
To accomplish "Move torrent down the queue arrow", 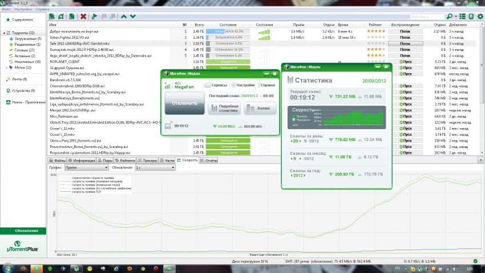I will 133,17.
